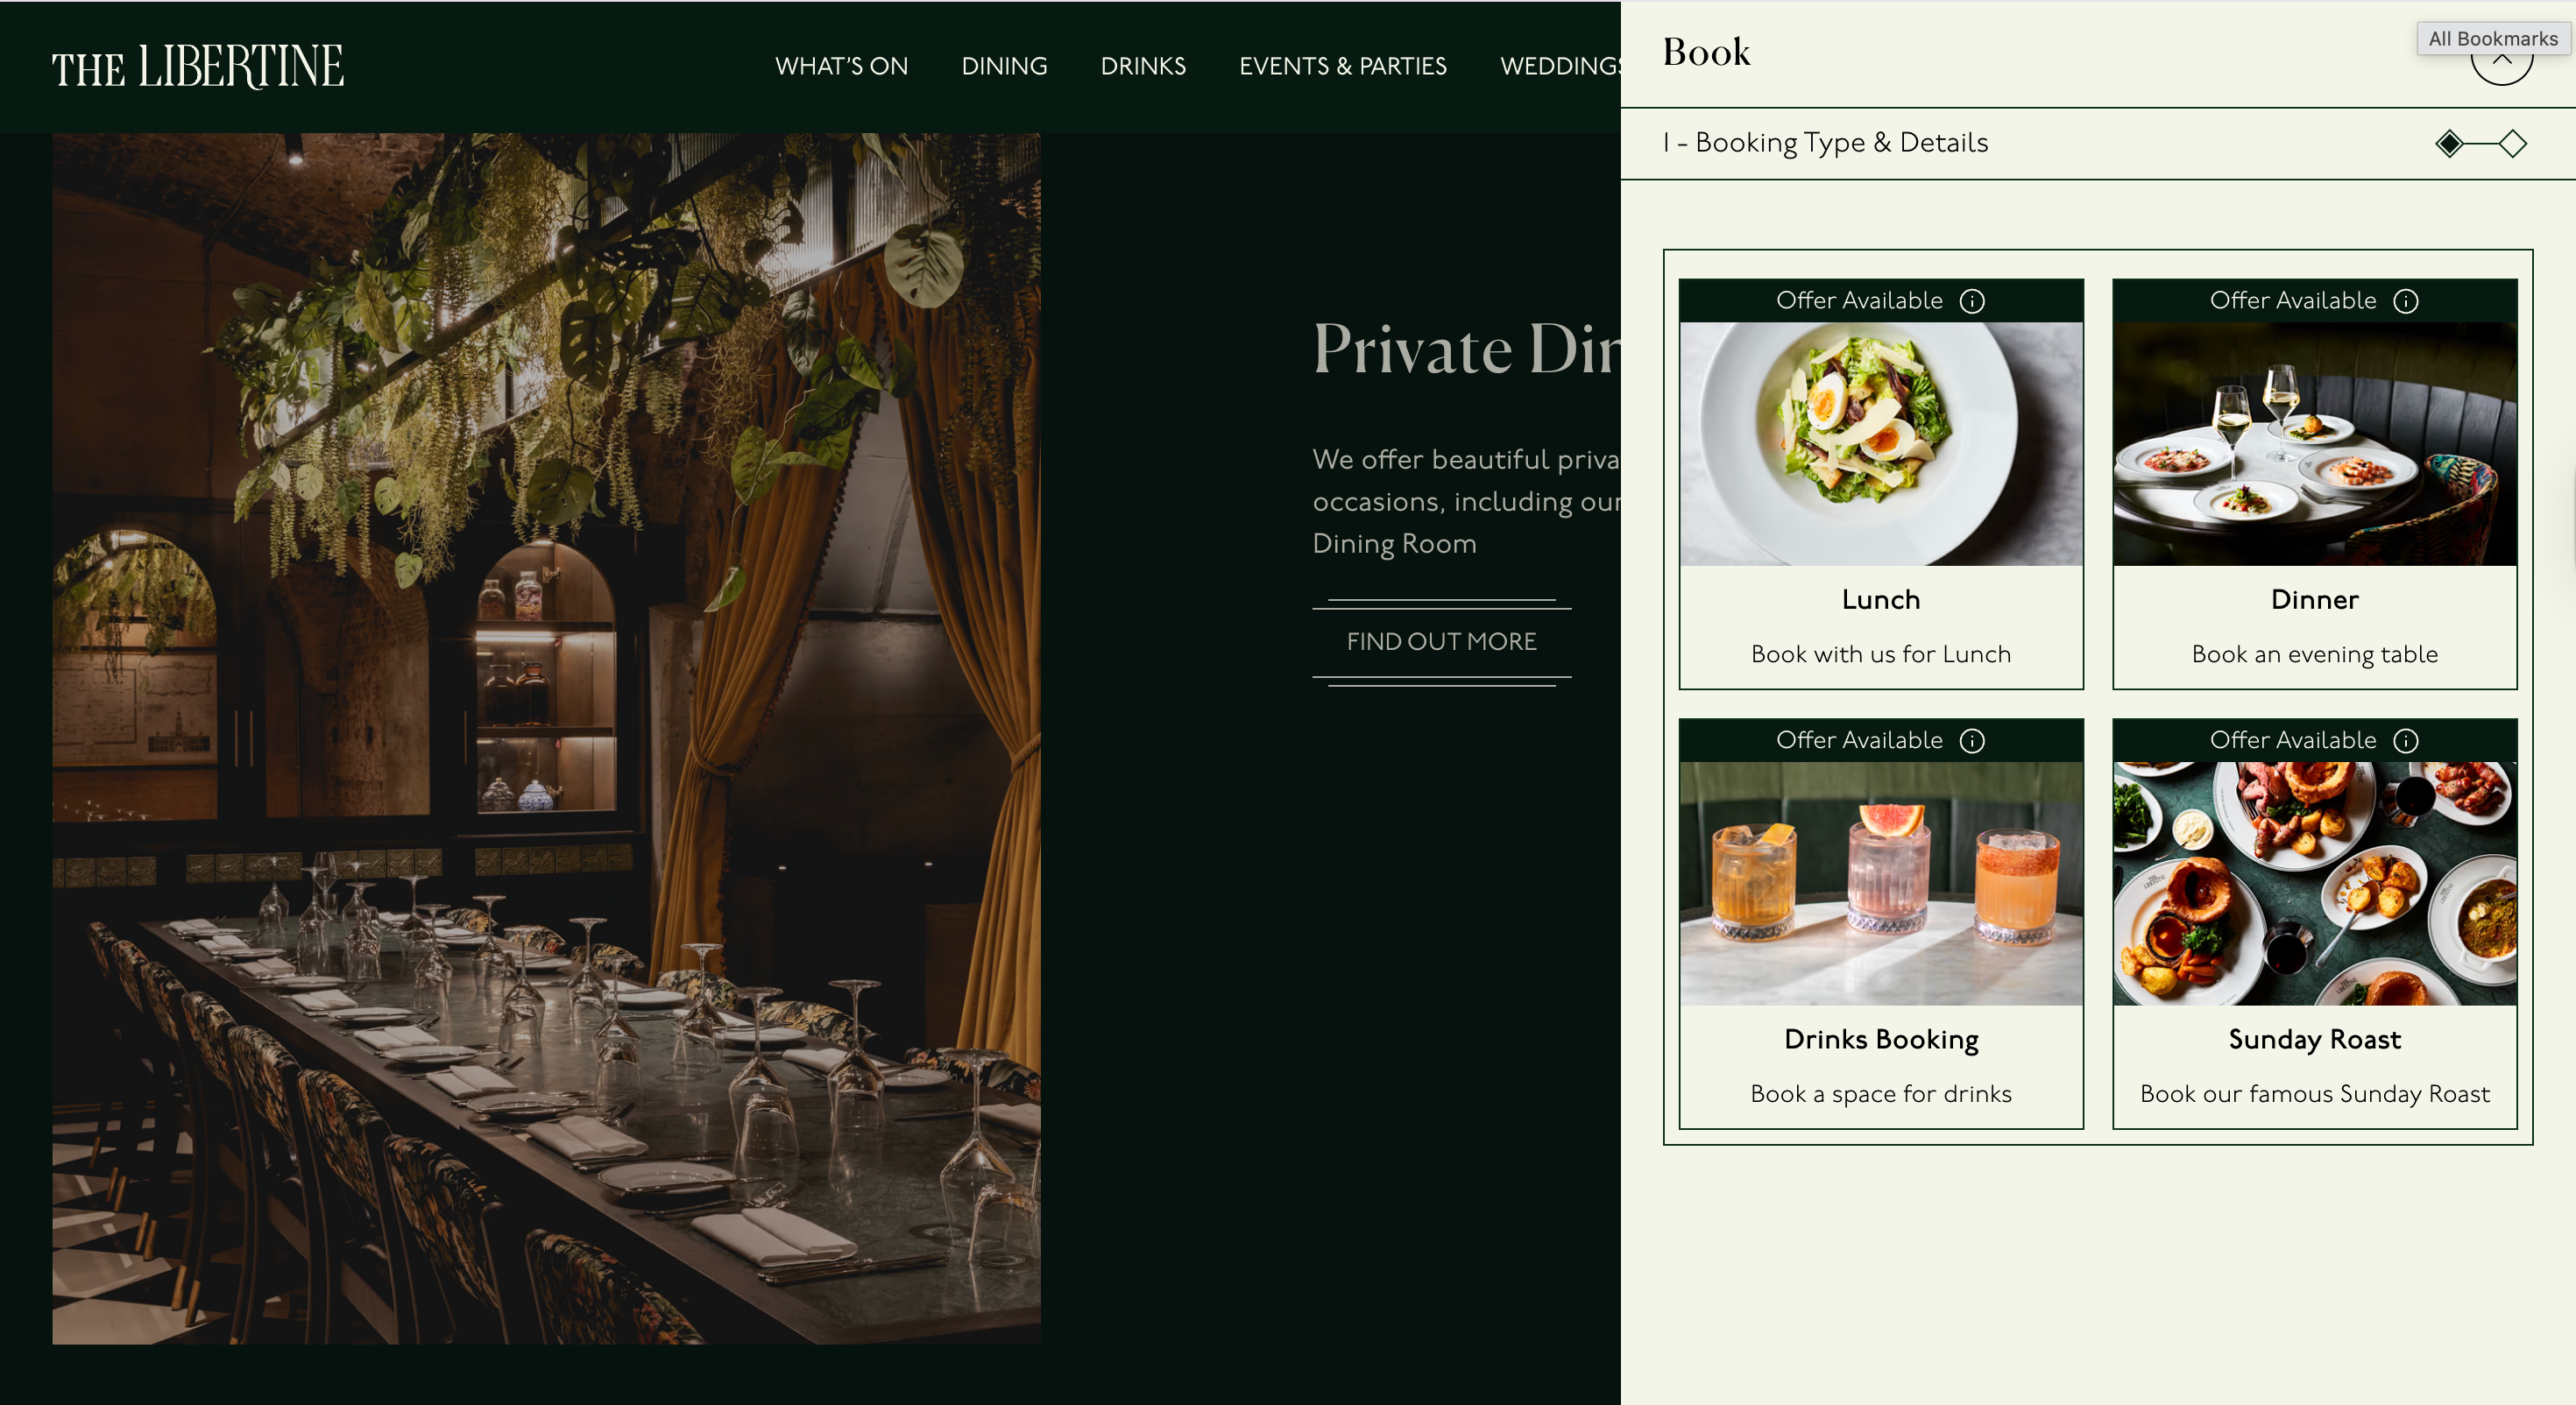Choose Dinner booking title

pyautogui.click(x=2314, y=600)
